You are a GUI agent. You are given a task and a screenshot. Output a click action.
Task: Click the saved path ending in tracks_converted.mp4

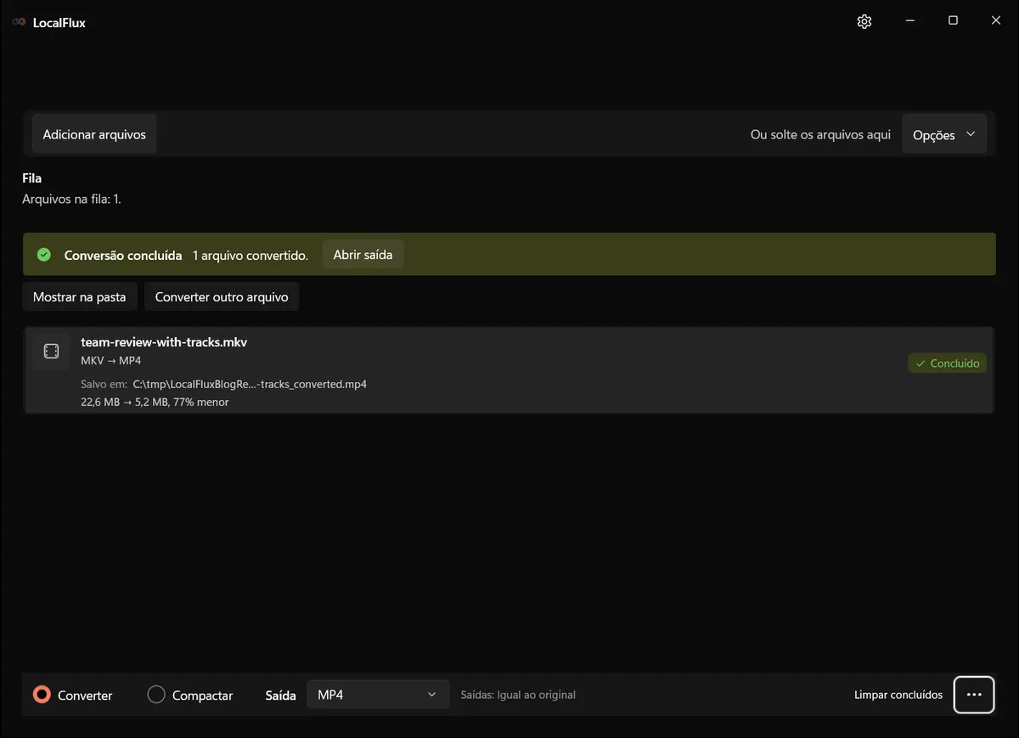[250, 384]
